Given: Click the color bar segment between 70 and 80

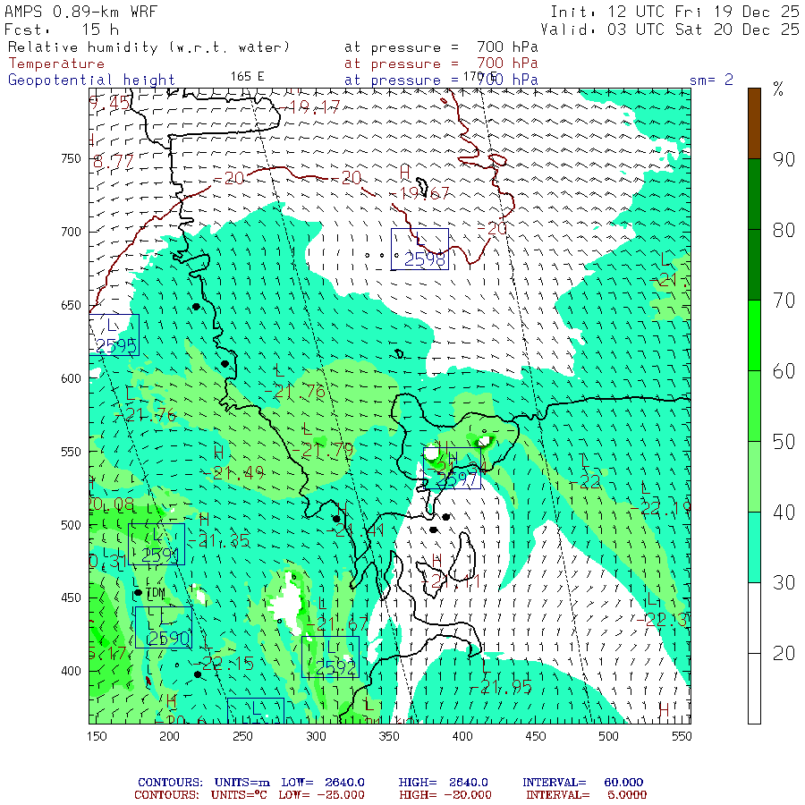Looking at the screenshot, I should [x=754, y=265].
